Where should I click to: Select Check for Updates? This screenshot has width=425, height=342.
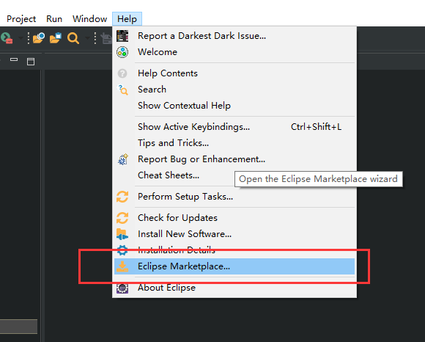click(x=234, y=218)
